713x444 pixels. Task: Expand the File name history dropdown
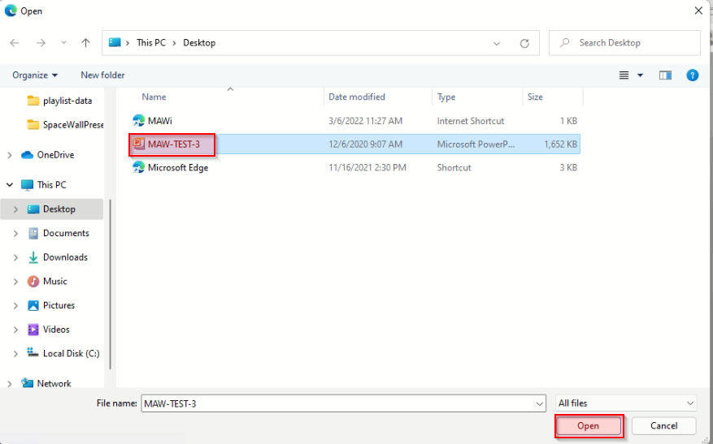(x=540, y=403)
